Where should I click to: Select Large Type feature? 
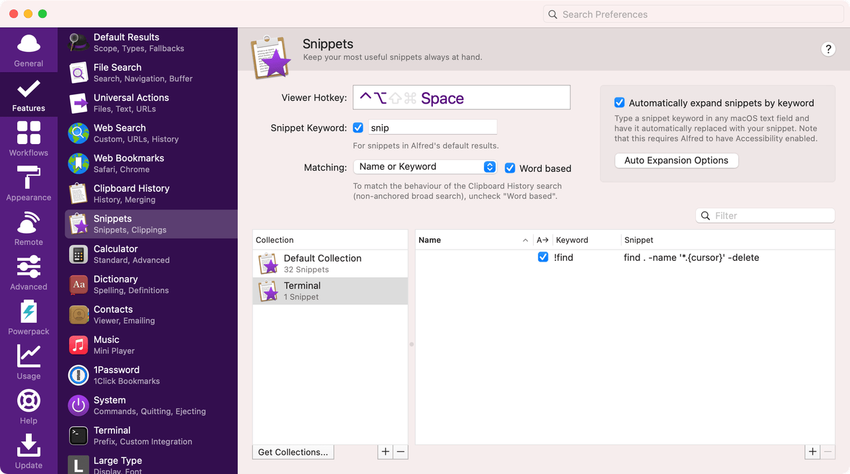tap(151, 464)
